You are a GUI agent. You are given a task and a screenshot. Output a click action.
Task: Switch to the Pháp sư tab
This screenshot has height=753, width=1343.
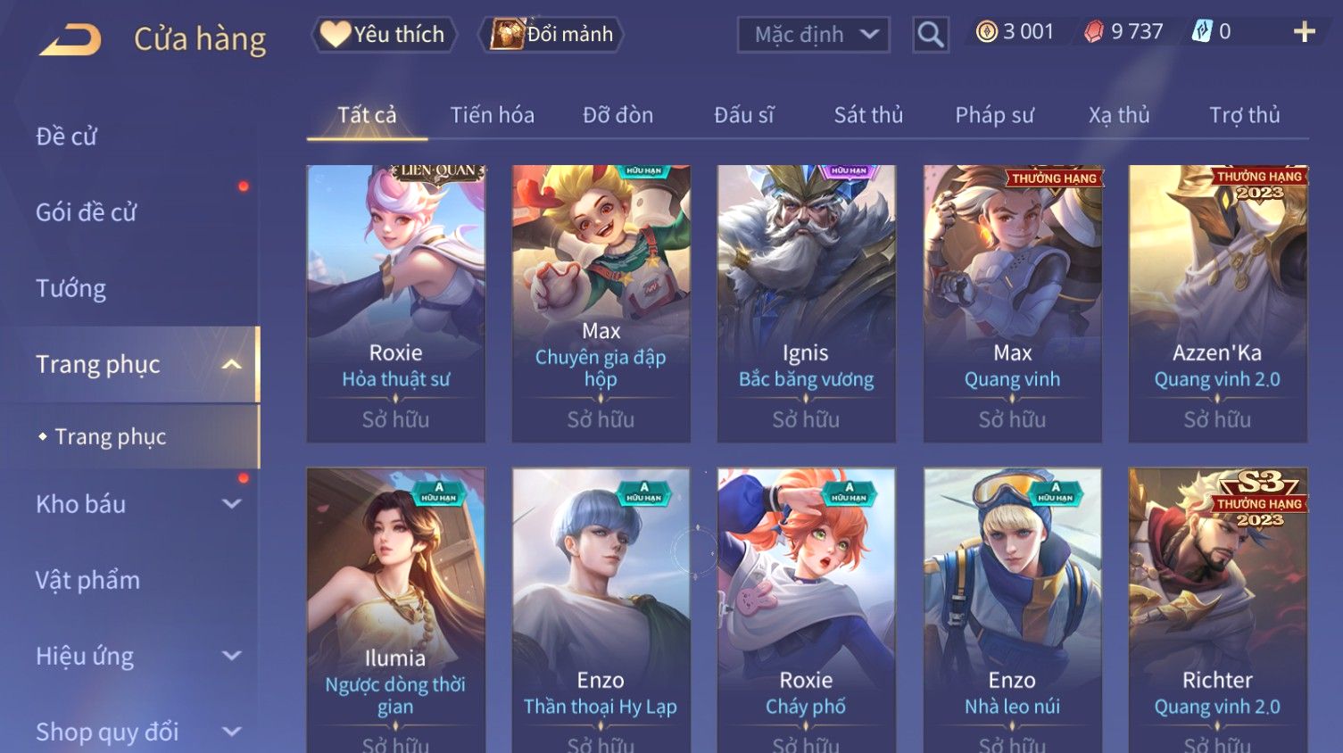click(x=994, y=115)
